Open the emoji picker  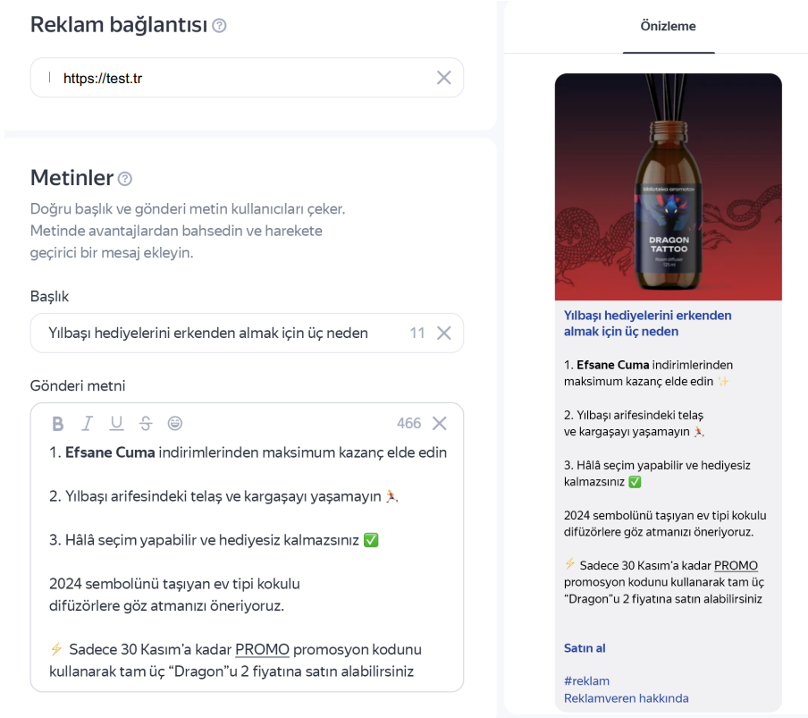(x=175, y=424)
